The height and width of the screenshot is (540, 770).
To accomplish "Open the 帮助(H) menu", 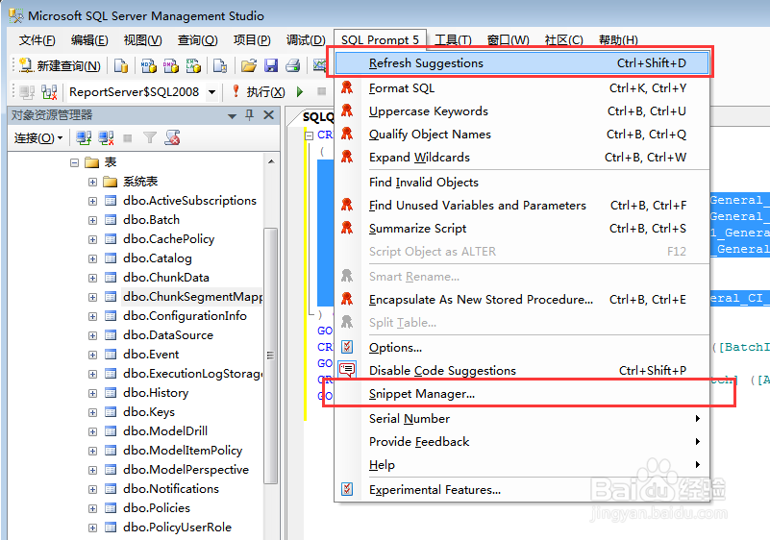I will (618, 39).
